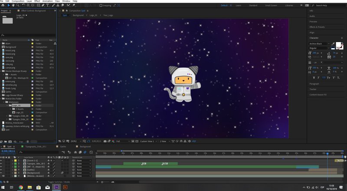
Task: Open the Composition Mini-Flowchart in timeline
Action: (x=63, y=152)
